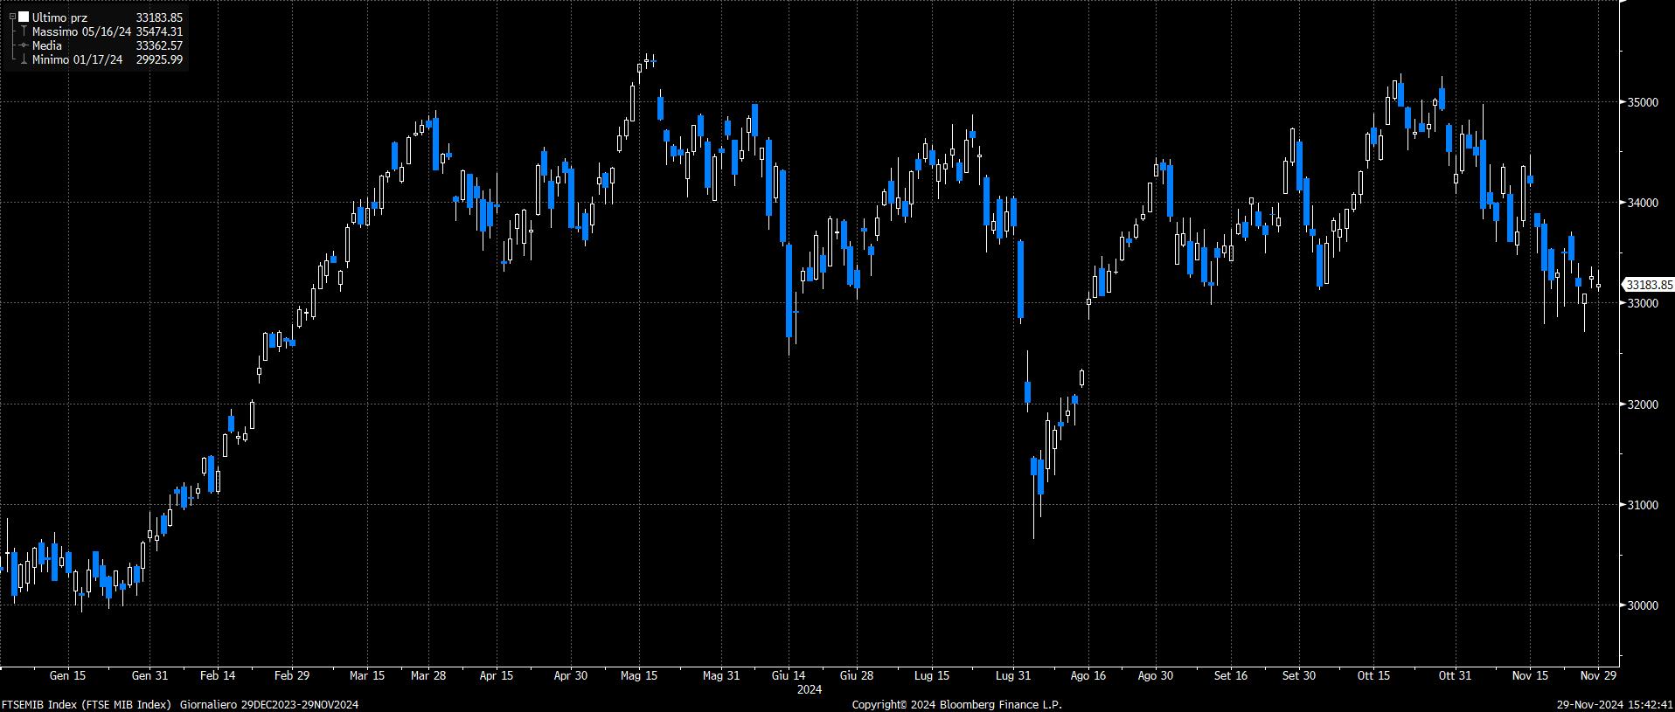The width and height of the screenshot is (1675, 712).
Task: Click the Bloomberg Finance L.P. copyright text
Action: point(956,704)
